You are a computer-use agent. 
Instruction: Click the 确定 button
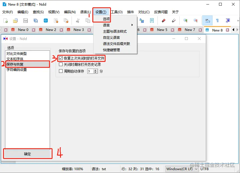coord(28,154)
